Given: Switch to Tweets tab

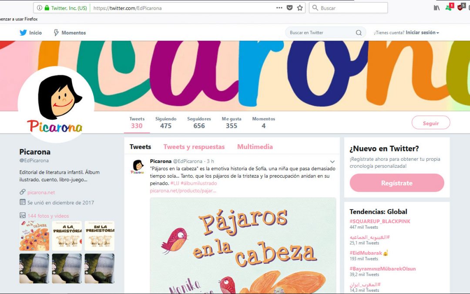Looking at the screenshot, I should click(x=140, y=147).
